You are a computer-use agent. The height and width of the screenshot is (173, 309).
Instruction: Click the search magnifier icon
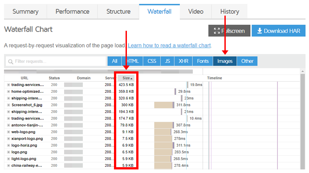pyautogui.click(x=11, y=62)
